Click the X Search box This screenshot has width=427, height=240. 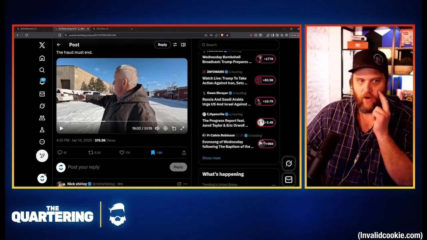pos(239,45)
